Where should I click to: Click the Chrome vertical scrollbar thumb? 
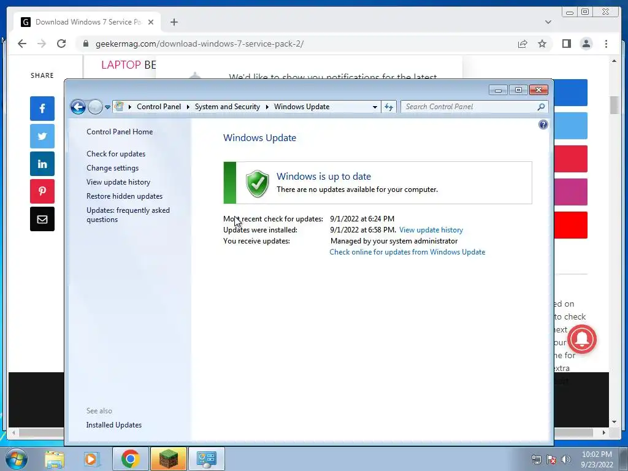(x=614, y=105)
